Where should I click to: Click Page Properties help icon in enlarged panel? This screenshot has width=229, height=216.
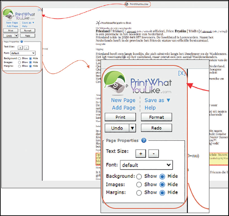pyautogui.click(x=144, y=141)
